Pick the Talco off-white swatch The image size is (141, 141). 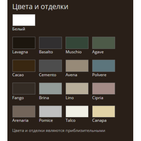77,111
